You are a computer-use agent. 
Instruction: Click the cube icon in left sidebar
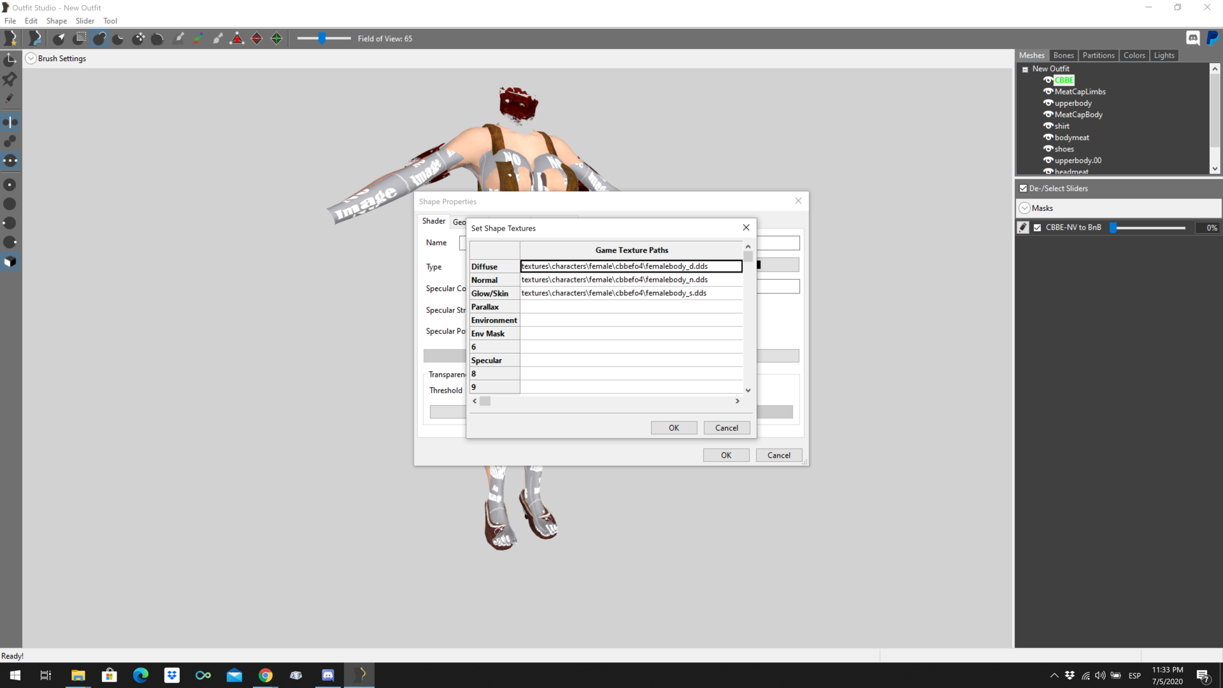point(10,262)
